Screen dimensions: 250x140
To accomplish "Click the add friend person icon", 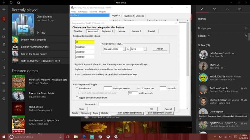I will pyautogui.click(x=246, y=36).
